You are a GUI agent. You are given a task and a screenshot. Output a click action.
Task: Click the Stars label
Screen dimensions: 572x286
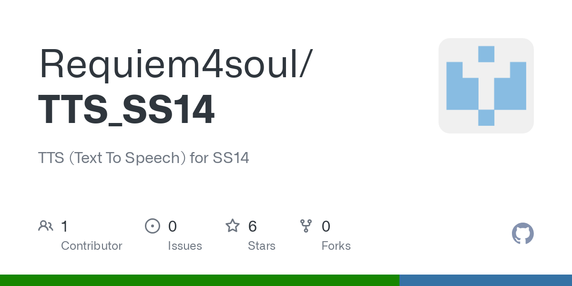coord(262,246)
